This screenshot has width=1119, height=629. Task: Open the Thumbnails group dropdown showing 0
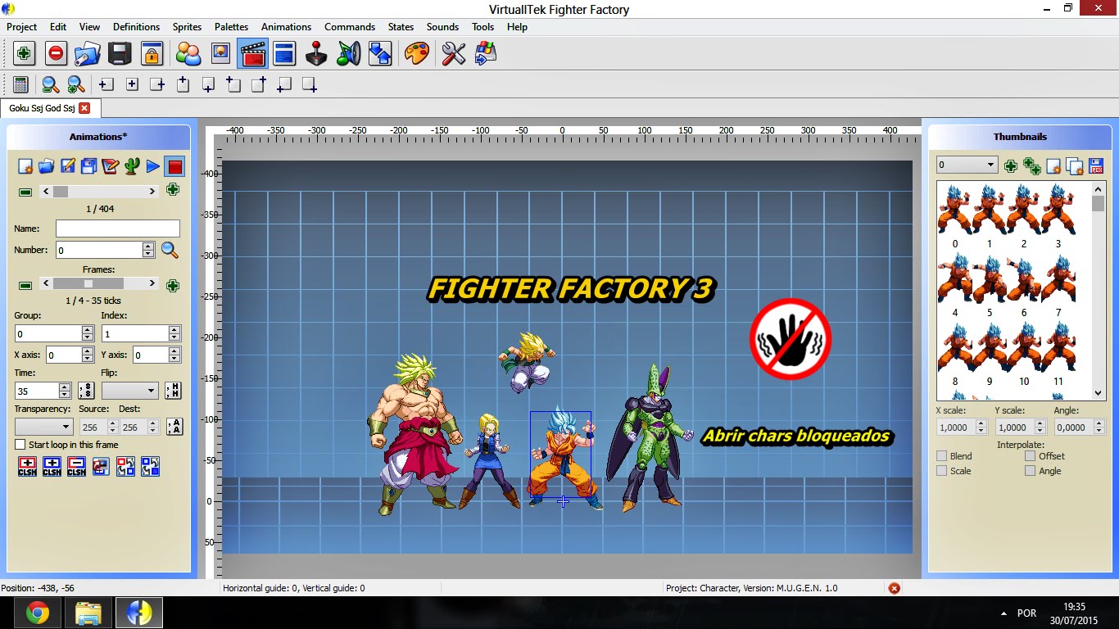point(967,165)
